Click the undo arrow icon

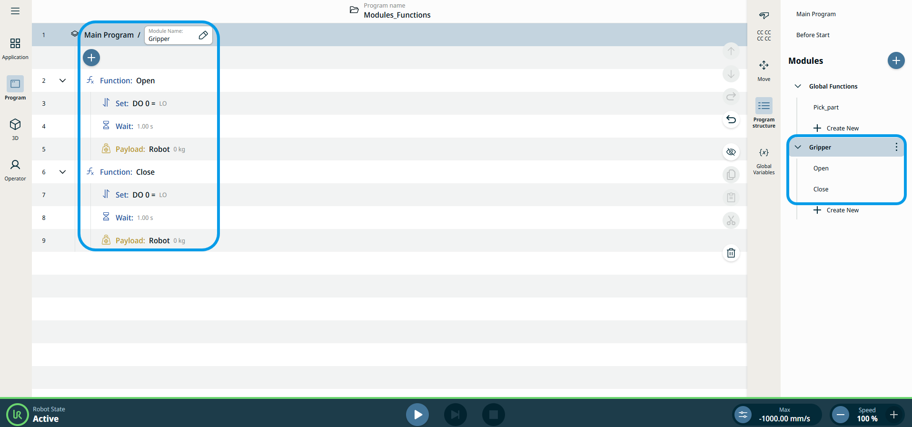(731, 119)
